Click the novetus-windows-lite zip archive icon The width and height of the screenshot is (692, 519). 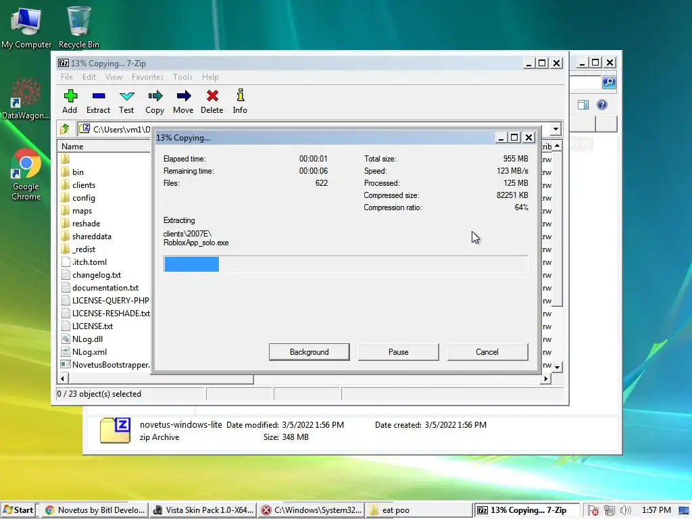pyautogui.click(x=115, y=430)
